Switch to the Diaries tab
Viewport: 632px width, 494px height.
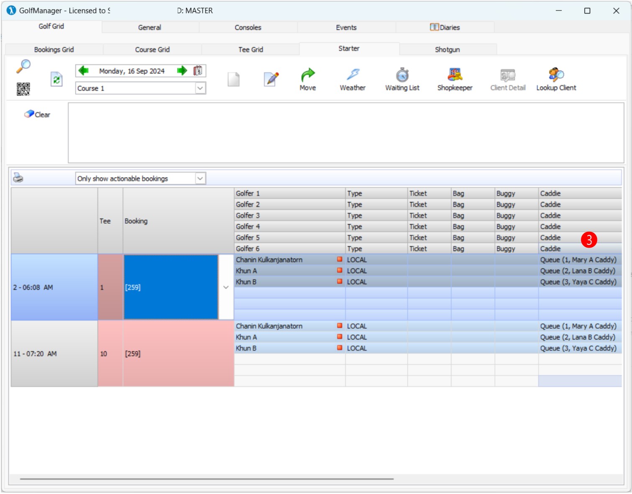pyautogui.click(x=445, y=28)
